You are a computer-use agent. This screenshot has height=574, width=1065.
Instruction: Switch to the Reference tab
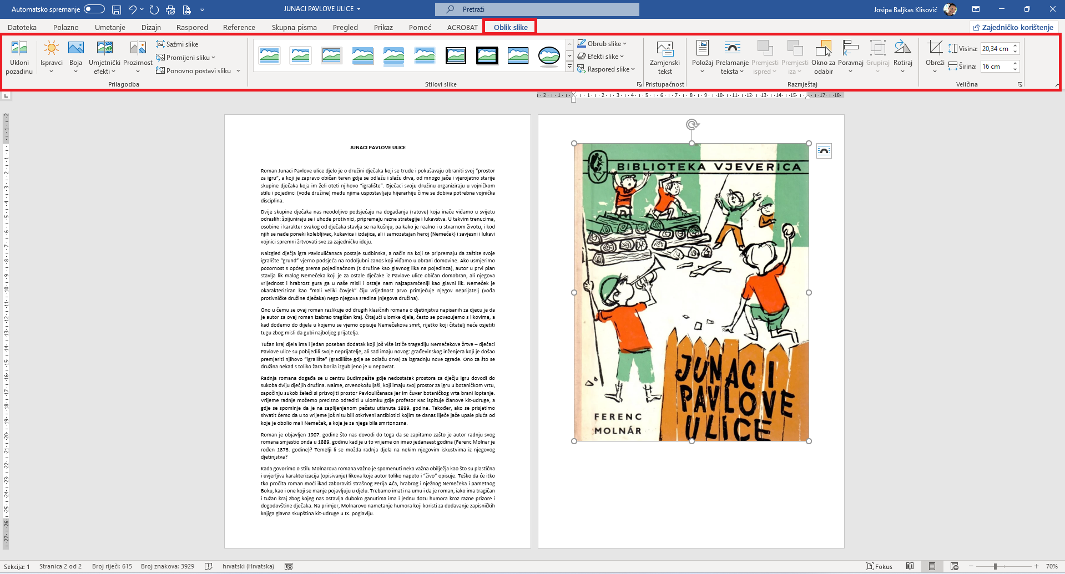click(x=239, y=27)
